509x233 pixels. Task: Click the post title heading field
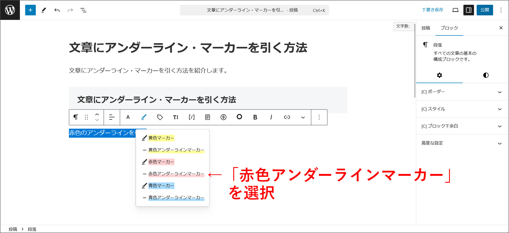188,48
